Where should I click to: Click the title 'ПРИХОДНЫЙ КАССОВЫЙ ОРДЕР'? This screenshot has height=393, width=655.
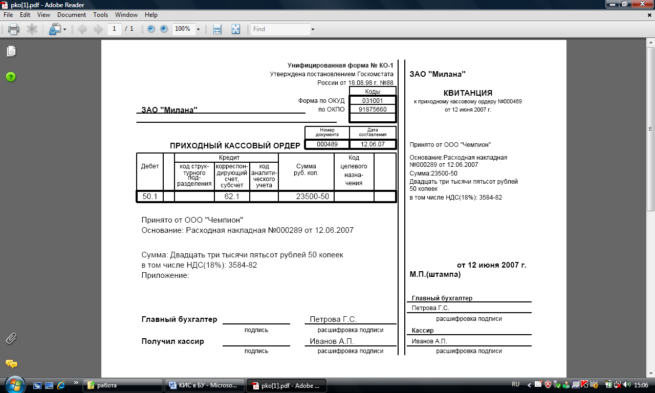point(235,146)
